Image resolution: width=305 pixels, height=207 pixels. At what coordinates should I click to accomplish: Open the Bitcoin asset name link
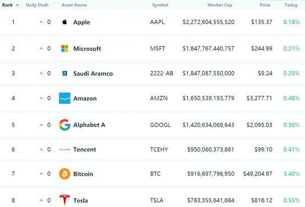coord(83,174)
